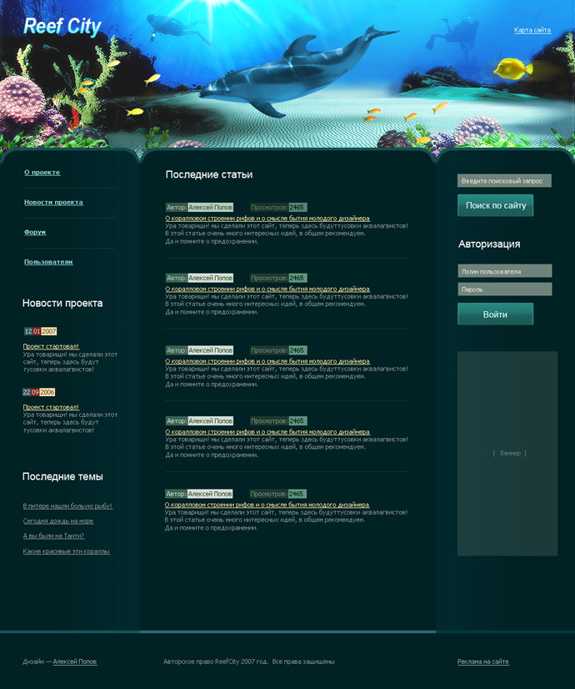Click the Последние темы heading
Viewport: 575px width, 689px height.
(x=62, y=476)
